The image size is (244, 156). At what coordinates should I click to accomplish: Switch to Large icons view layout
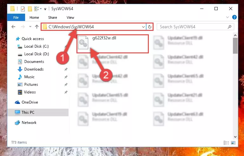233,143
